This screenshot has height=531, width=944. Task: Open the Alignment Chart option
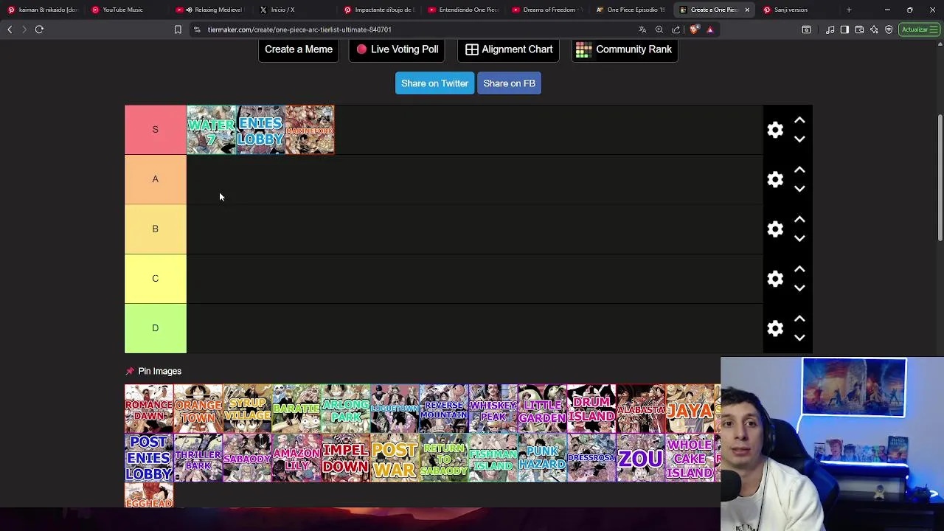tap(509, 49)
